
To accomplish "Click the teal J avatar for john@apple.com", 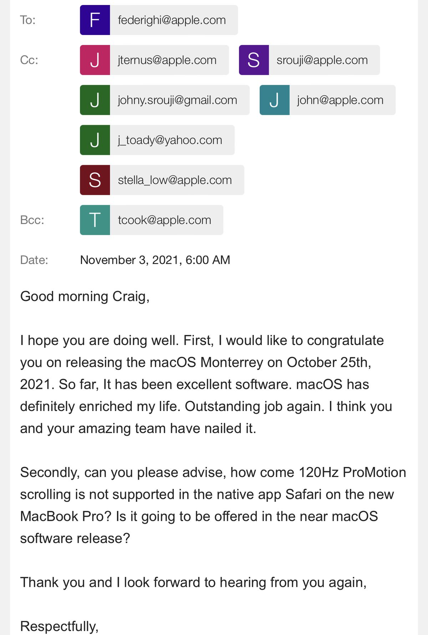I will click(275, 100).
